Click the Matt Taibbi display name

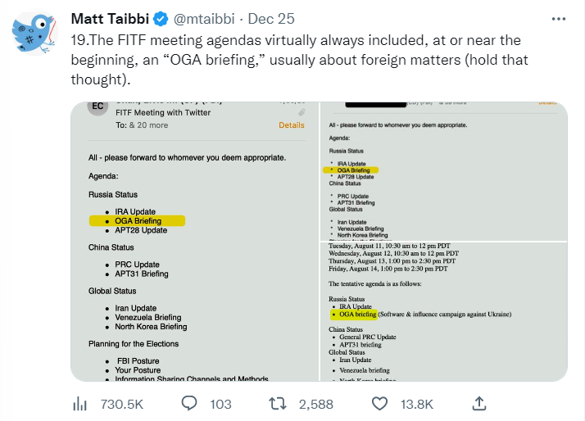111,19
